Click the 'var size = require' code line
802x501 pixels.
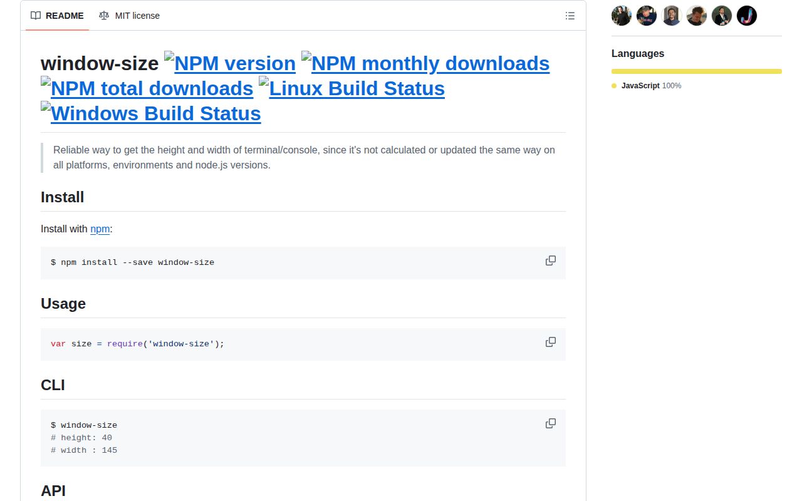[x=137, y=344]
